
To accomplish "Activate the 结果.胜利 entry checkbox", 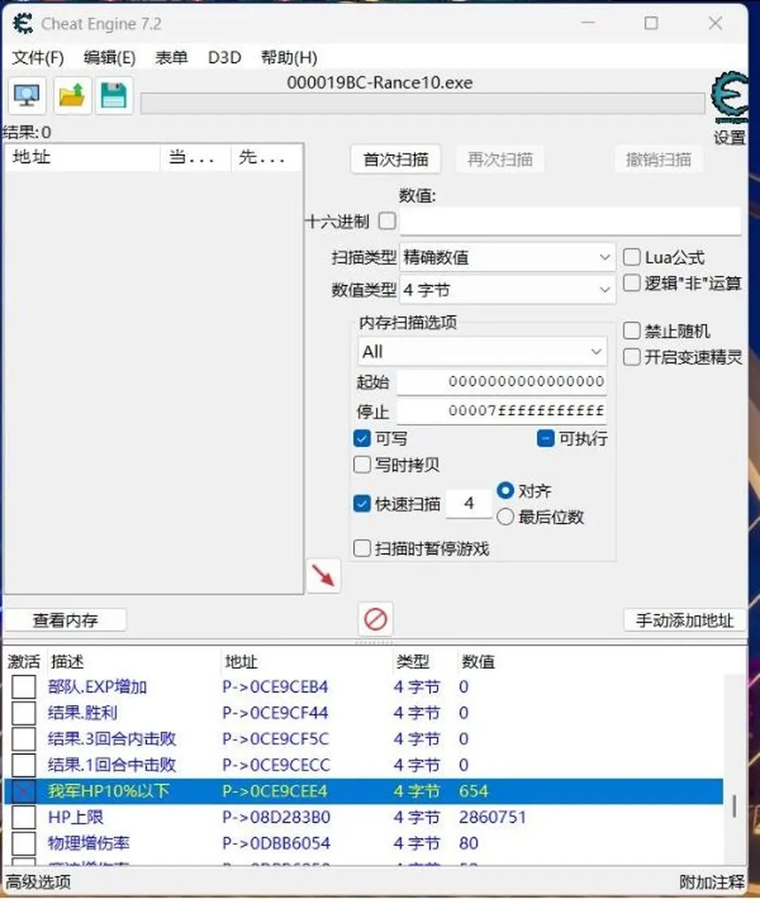I will pyautogui.click(x=24, y=713).
